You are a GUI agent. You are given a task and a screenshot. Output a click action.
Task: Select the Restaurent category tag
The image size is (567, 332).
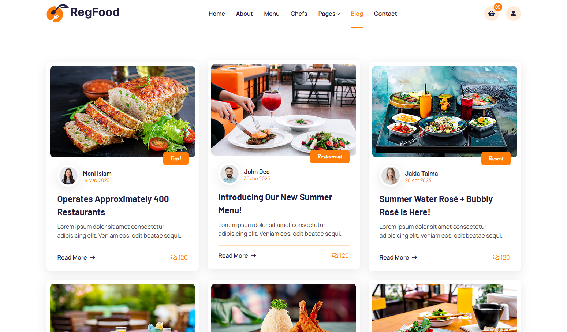point(330,157)
